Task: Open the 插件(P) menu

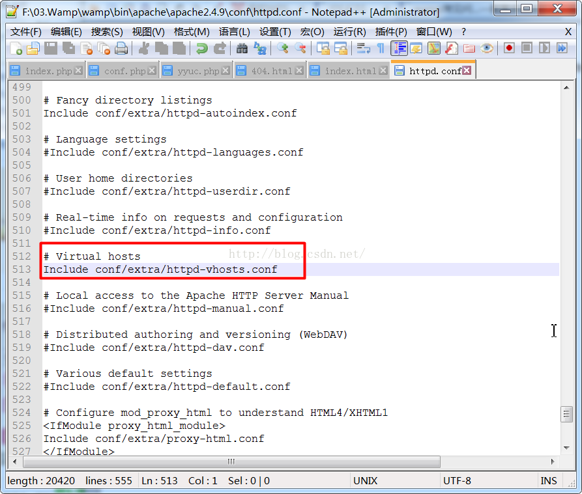Action: [391, 32]
